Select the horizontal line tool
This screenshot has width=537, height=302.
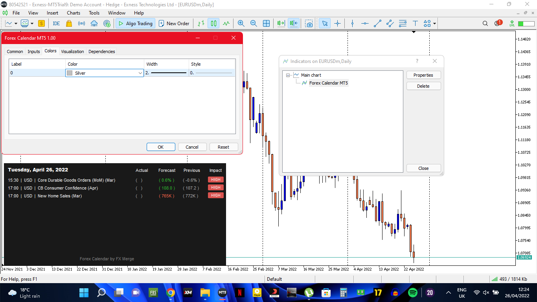pyautogui.click(x=365, y=23)
